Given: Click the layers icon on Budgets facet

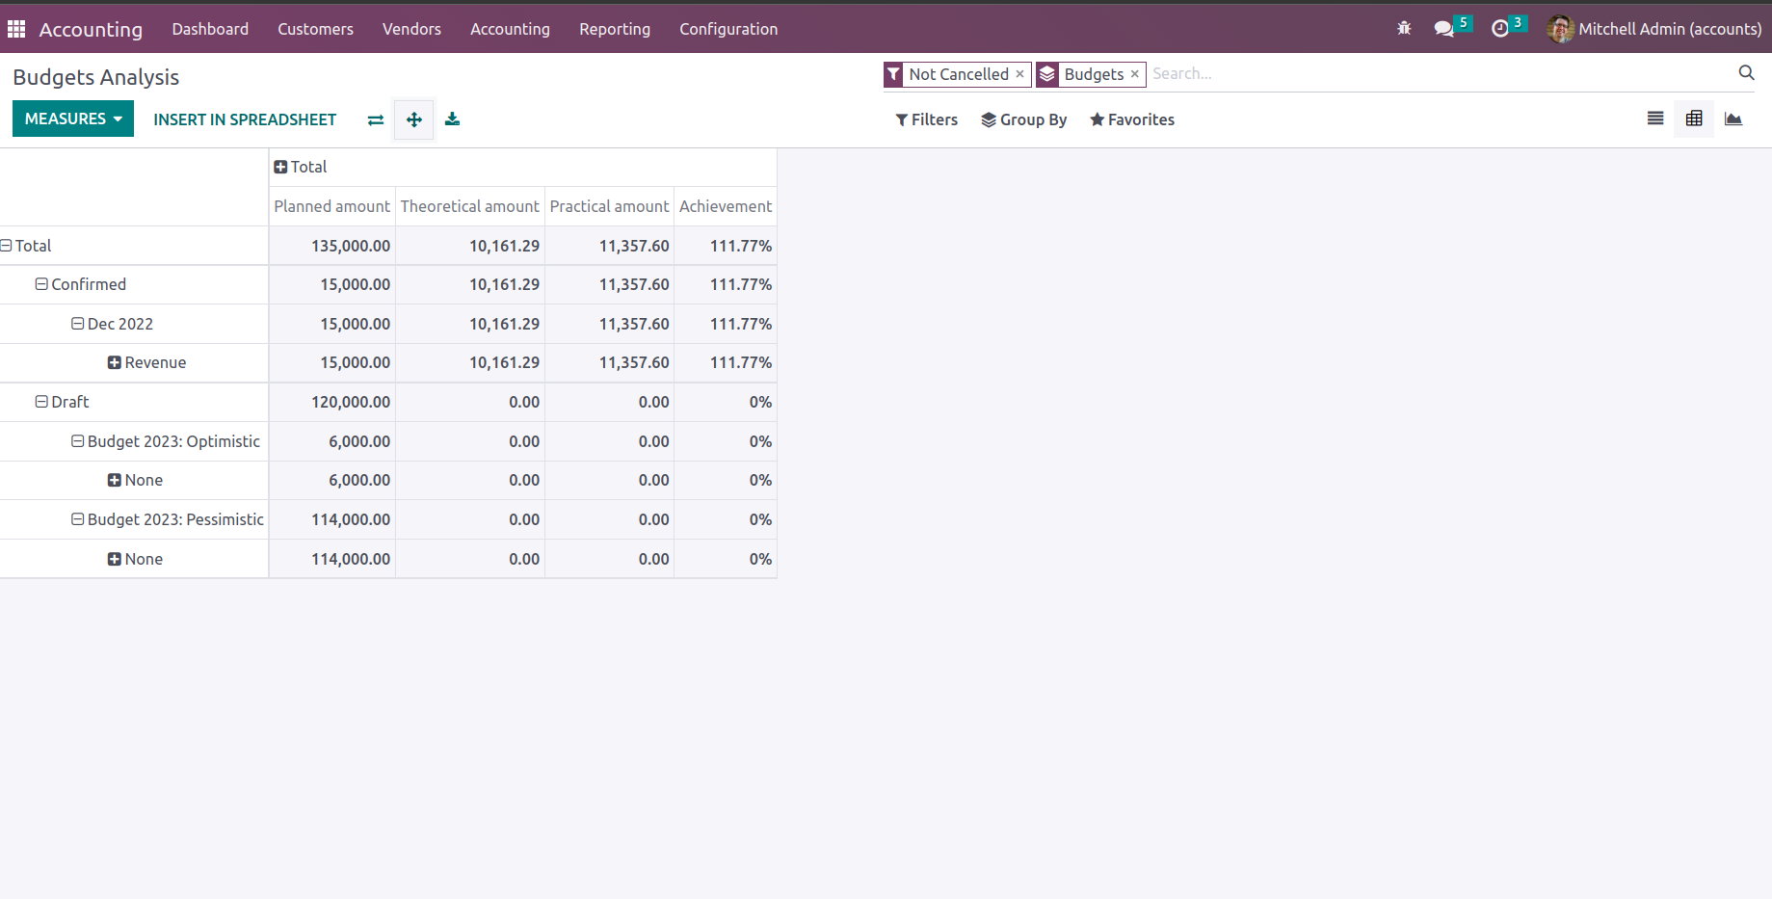Looking at the screenshot, I should point(1046,74).
